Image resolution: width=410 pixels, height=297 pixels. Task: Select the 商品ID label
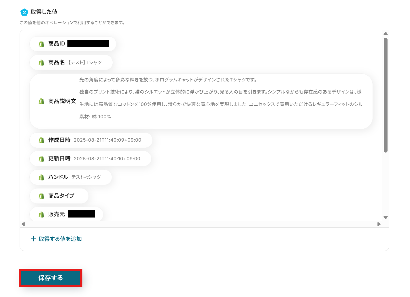point(56,44)
